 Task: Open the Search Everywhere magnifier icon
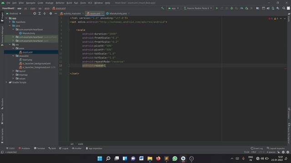[x=284, y=8]
